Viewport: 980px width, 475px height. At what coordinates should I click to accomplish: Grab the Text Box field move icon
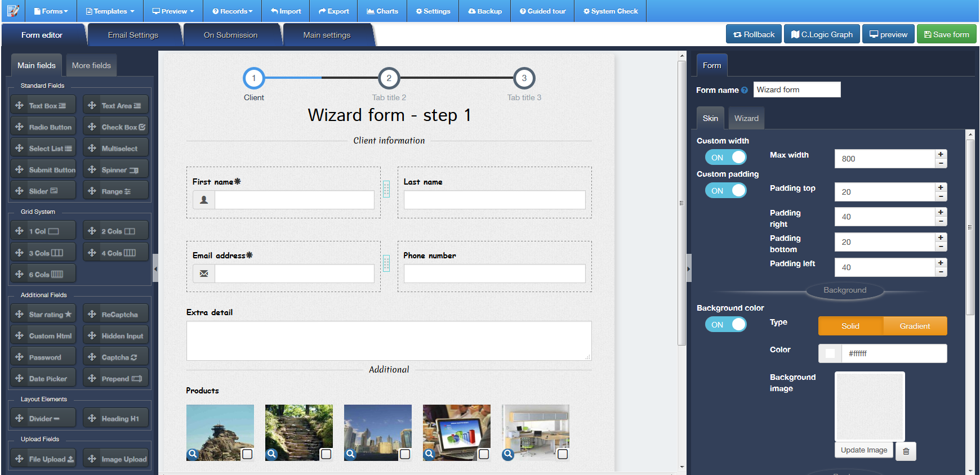coord(20,106)
